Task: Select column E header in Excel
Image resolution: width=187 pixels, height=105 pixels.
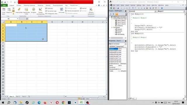Action: (x=52, y=22)
